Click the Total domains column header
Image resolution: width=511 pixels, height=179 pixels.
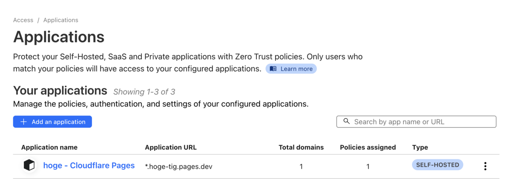[301, 147]
